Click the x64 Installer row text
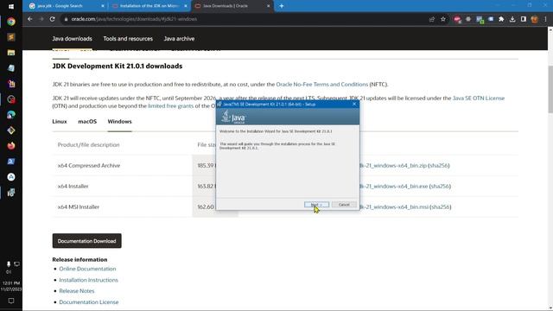 (73, 187)
